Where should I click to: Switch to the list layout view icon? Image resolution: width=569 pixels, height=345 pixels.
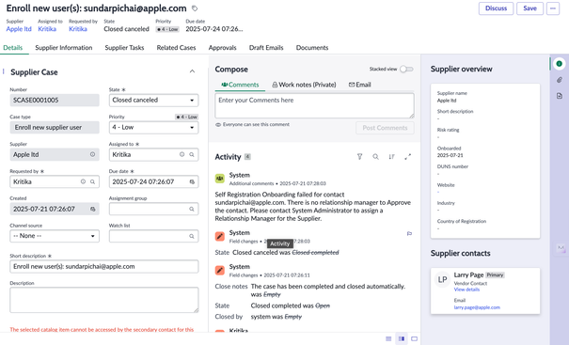click(x=388, y=338)
